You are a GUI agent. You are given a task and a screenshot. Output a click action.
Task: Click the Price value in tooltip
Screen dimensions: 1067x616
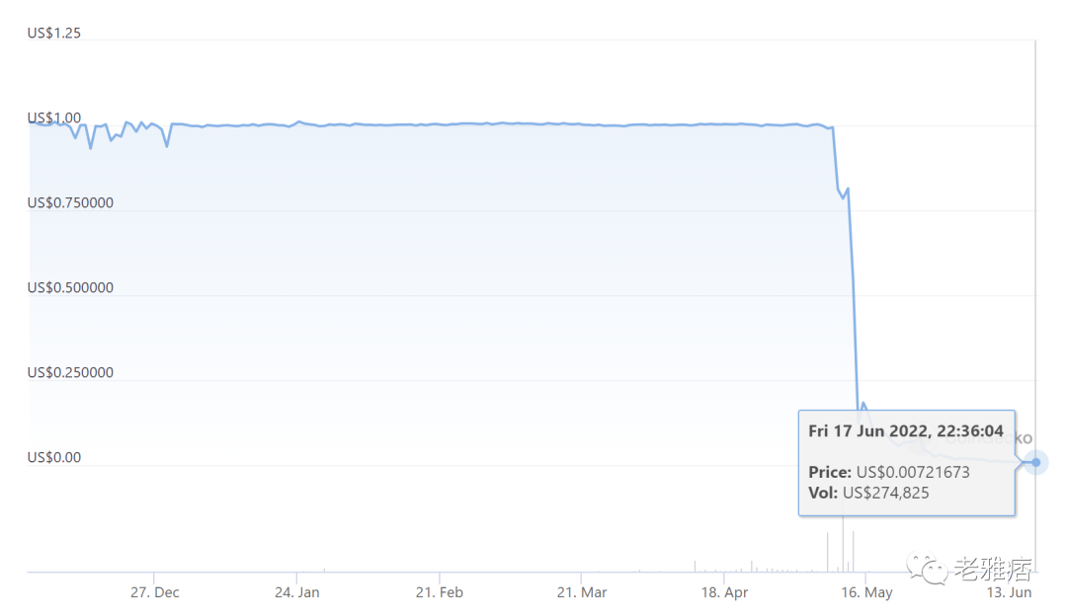coord(913,472)
